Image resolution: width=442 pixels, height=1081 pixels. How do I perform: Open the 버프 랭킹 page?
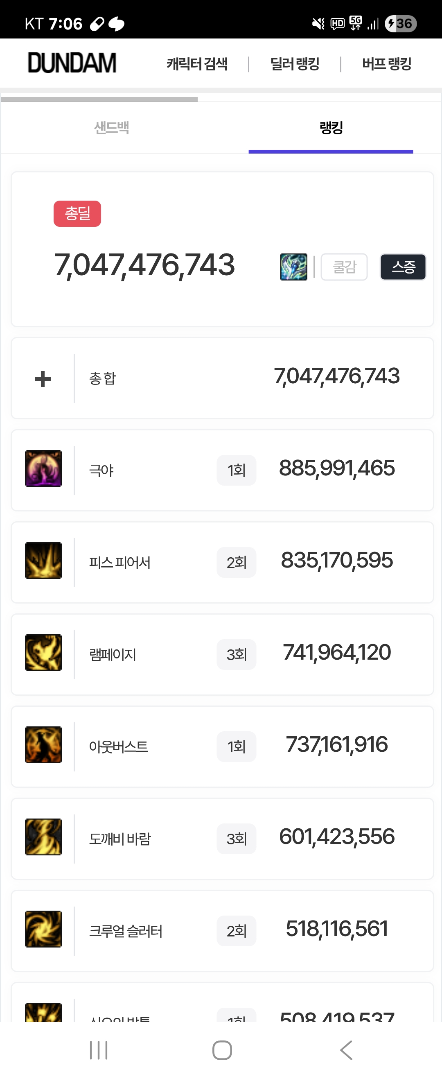(387, 64)
